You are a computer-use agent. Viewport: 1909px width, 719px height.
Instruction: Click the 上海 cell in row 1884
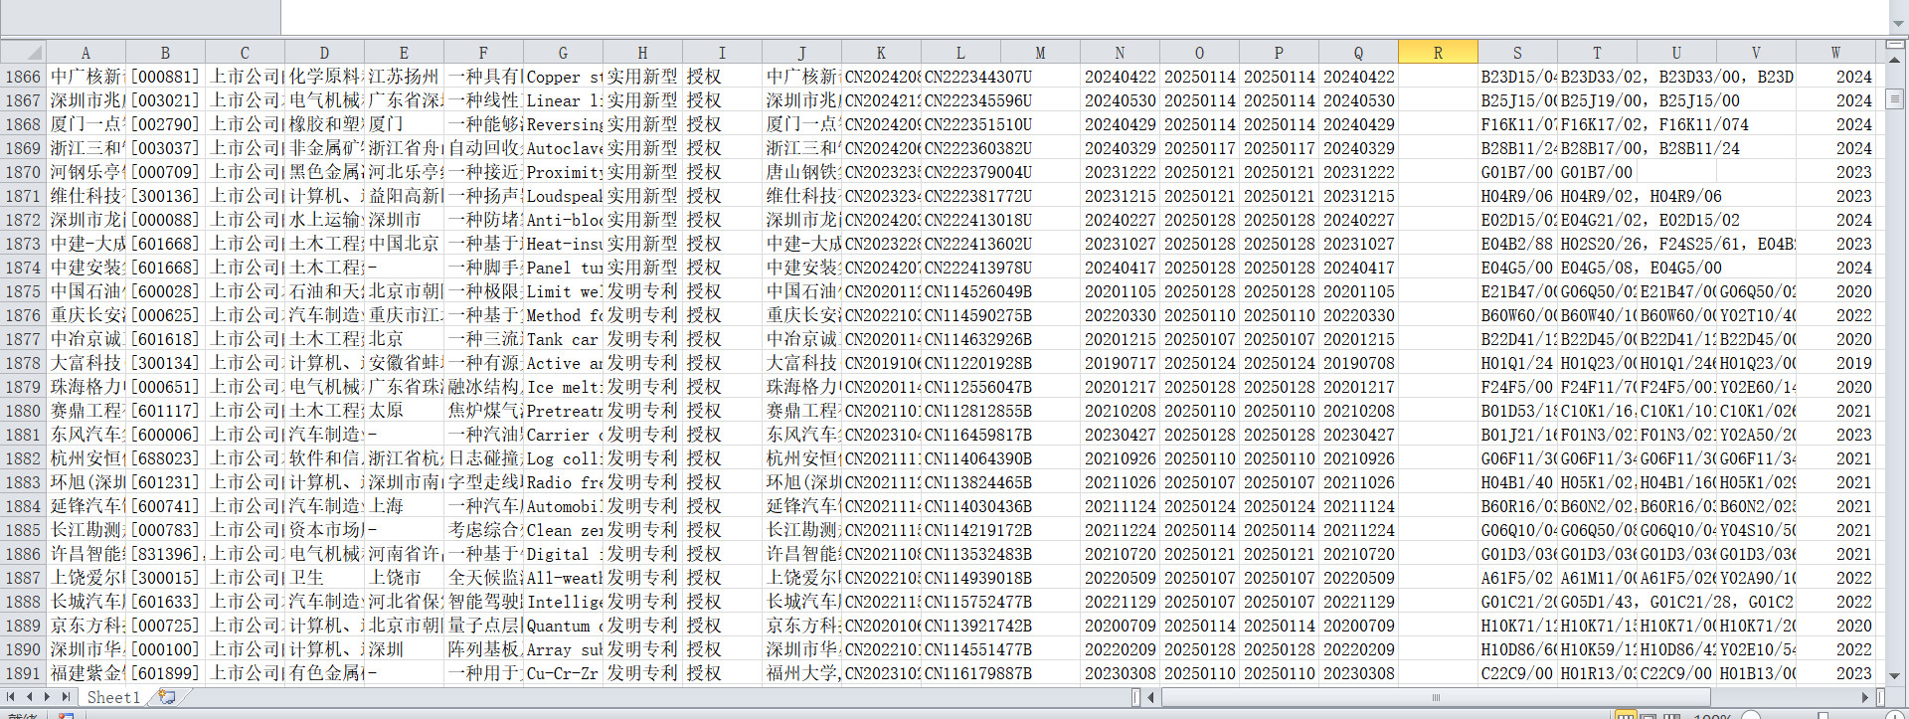tap(404, 506)
